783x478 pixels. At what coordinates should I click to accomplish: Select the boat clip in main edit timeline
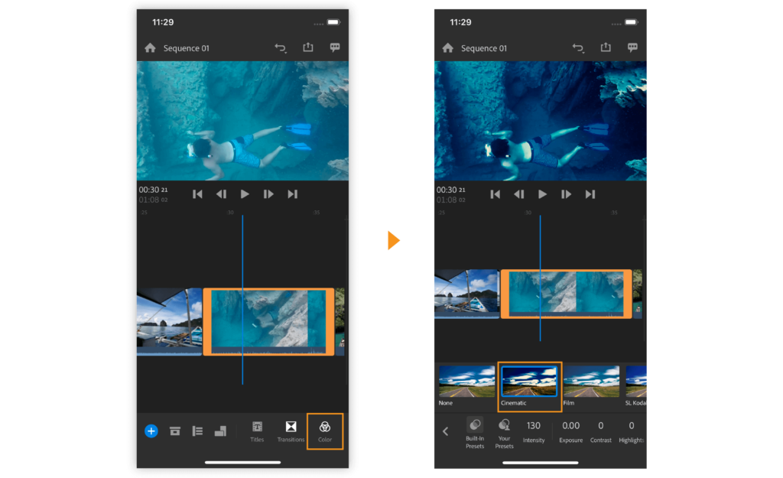click(x=169, y=322)
